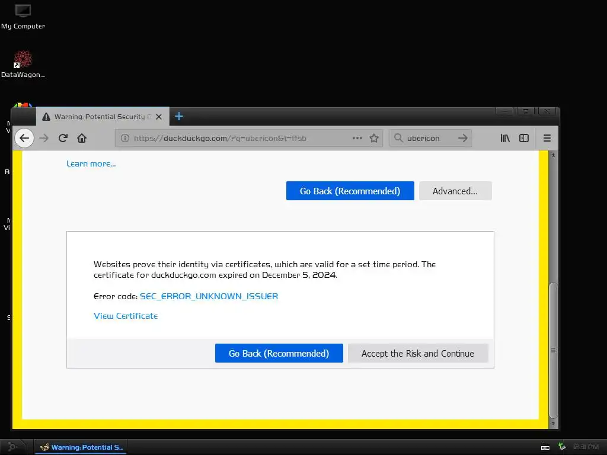Bookmark this page with the star icon
Viewport: 607px width, 455px height.
tap(374, 138)
